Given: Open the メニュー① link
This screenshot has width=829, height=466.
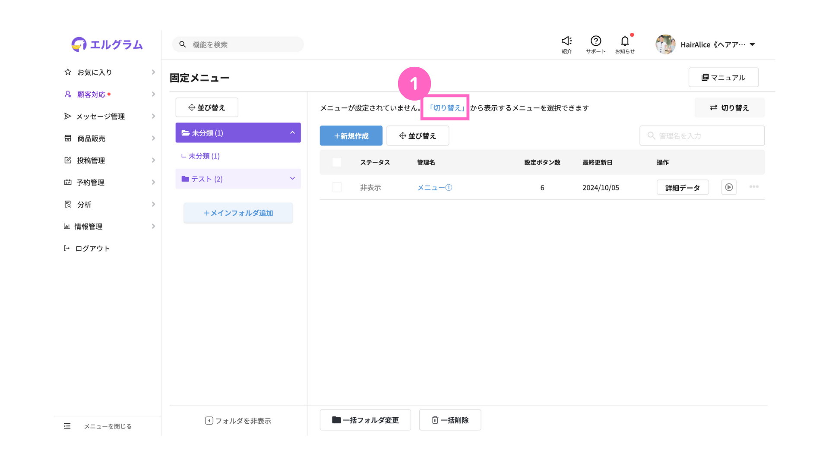Looking at the screenshot, I should pyautogui.click(x=435, y=187).
